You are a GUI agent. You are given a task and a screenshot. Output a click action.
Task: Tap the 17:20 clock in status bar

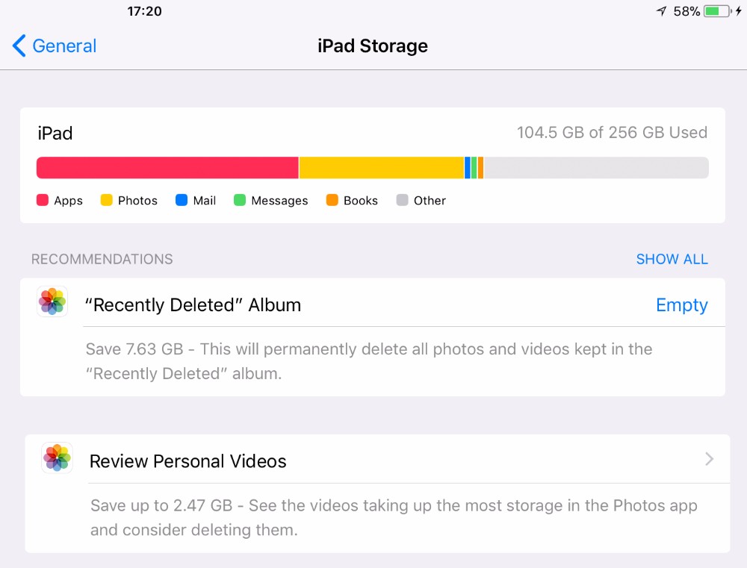point(144,11)
